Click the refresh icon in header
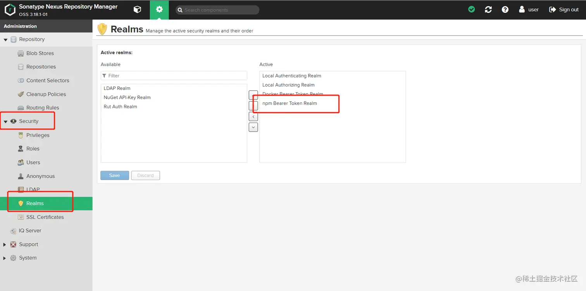Screen dimensions: 586x291 [x=488, y=9]
